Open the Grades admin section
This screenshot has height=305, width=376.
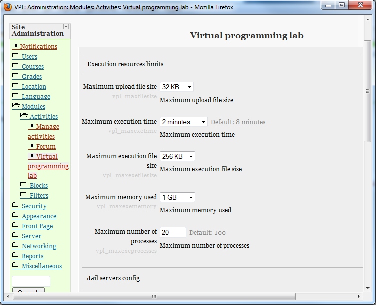pyautogui.click(x=32, y=77)
